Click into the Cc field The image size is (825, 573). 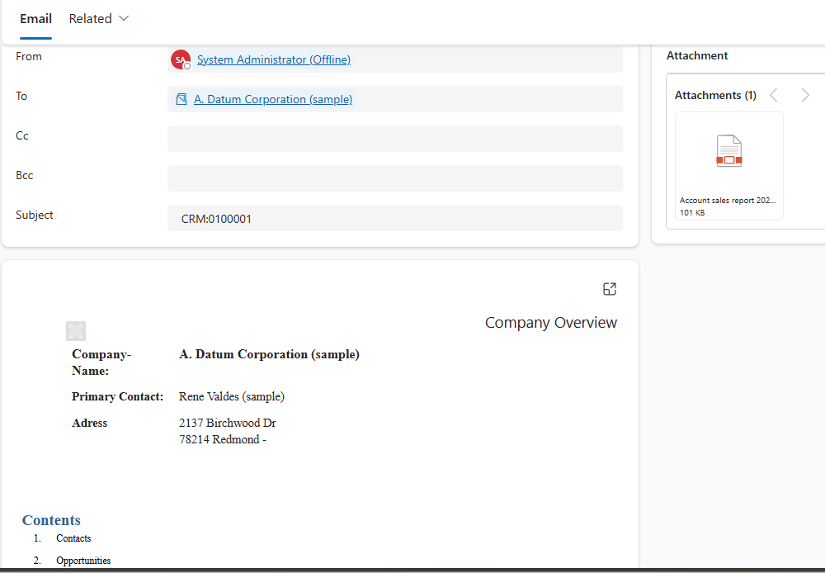pos(394,139)
